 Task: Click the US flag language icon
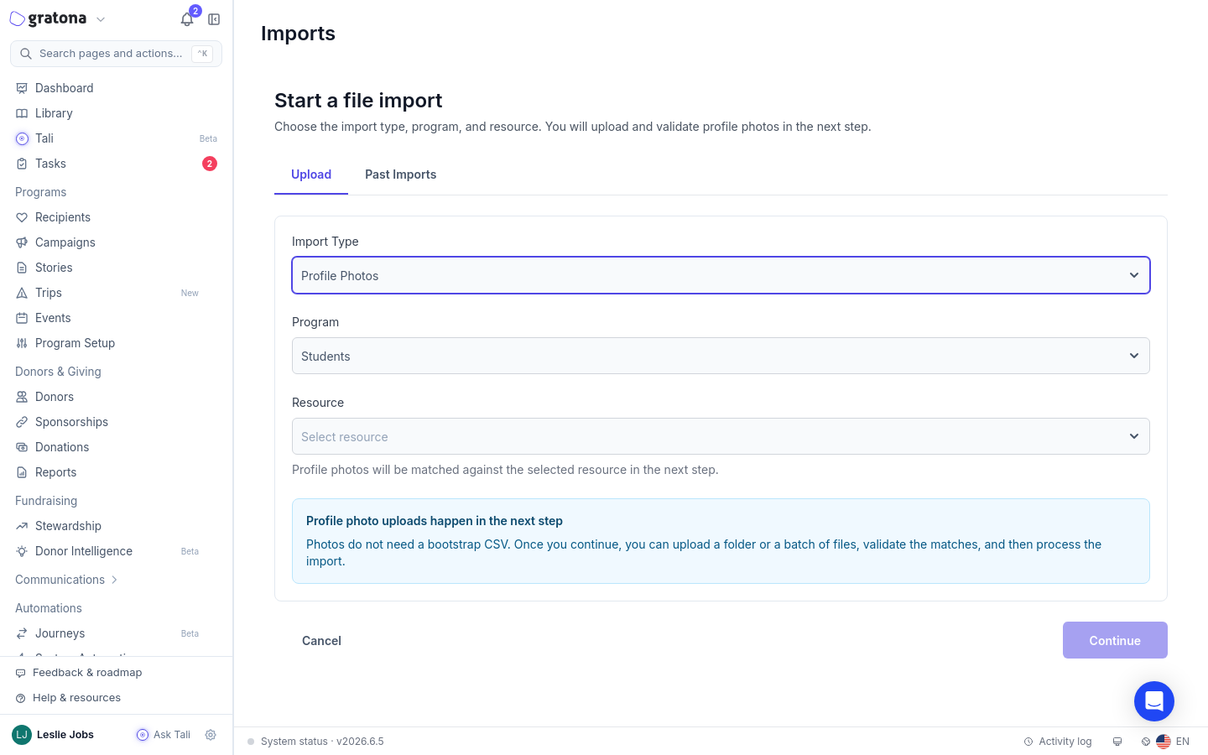tap(1164, 742)
